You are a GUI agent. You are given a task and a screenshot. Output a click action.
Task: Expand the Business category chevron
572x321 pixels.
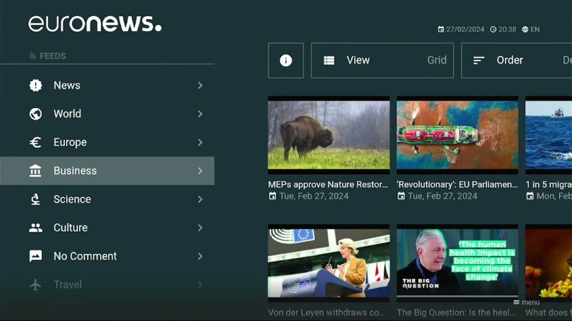coord(200,171)
